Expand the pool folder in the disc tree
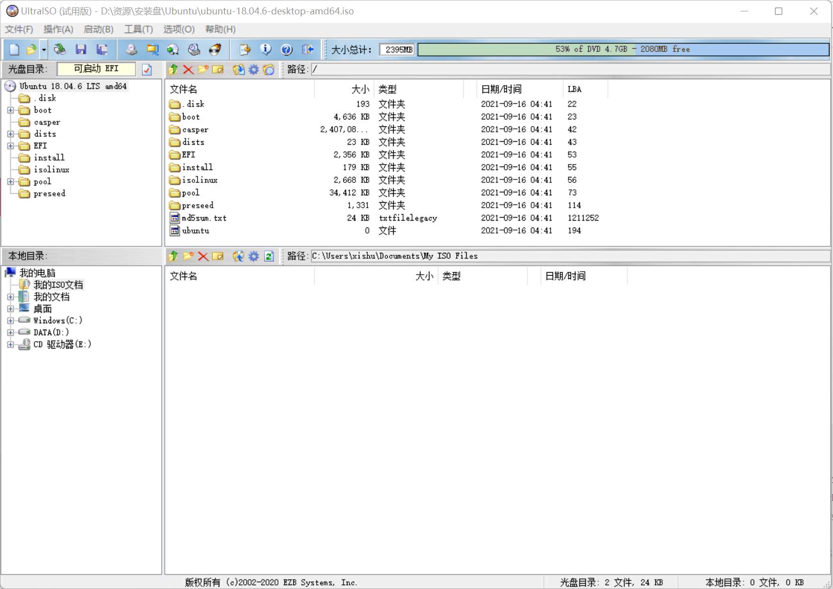This screenshot has height=589, width=833. [10, 181]
